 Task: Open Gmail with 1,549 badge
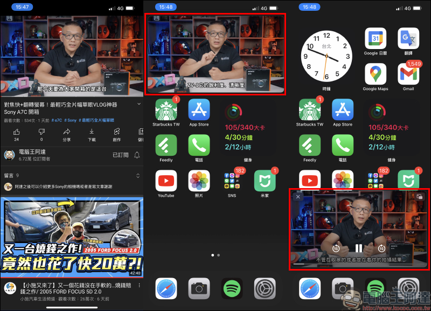[x=408, y=74]
